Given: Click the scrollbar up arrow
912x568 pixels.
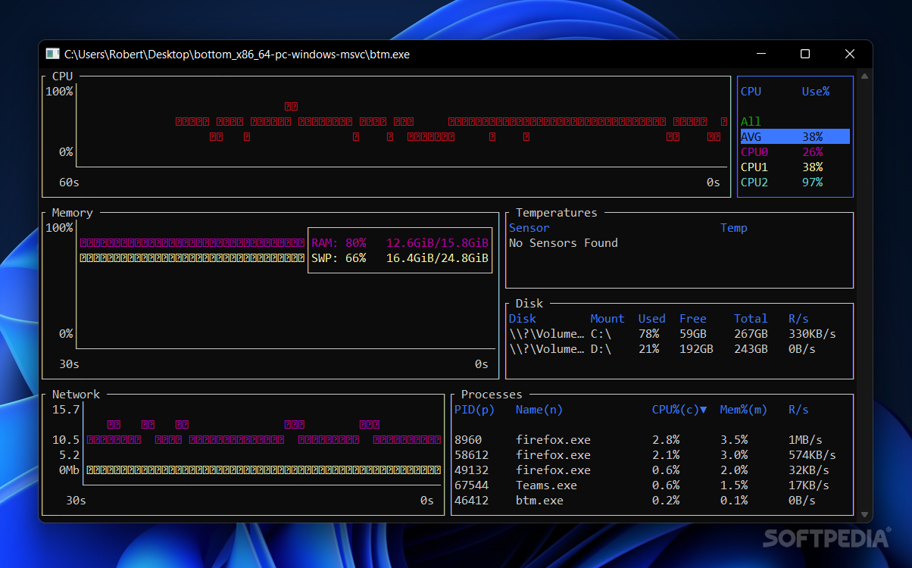Looking at the screenshot, I should (865, 76).
